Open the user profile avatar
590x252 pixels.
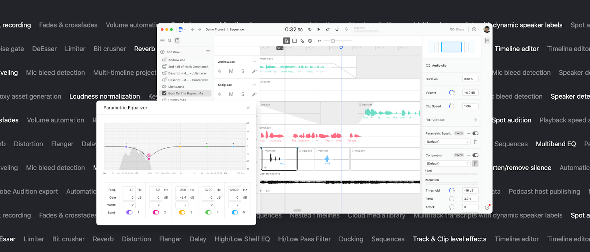[x=487, y=29]
